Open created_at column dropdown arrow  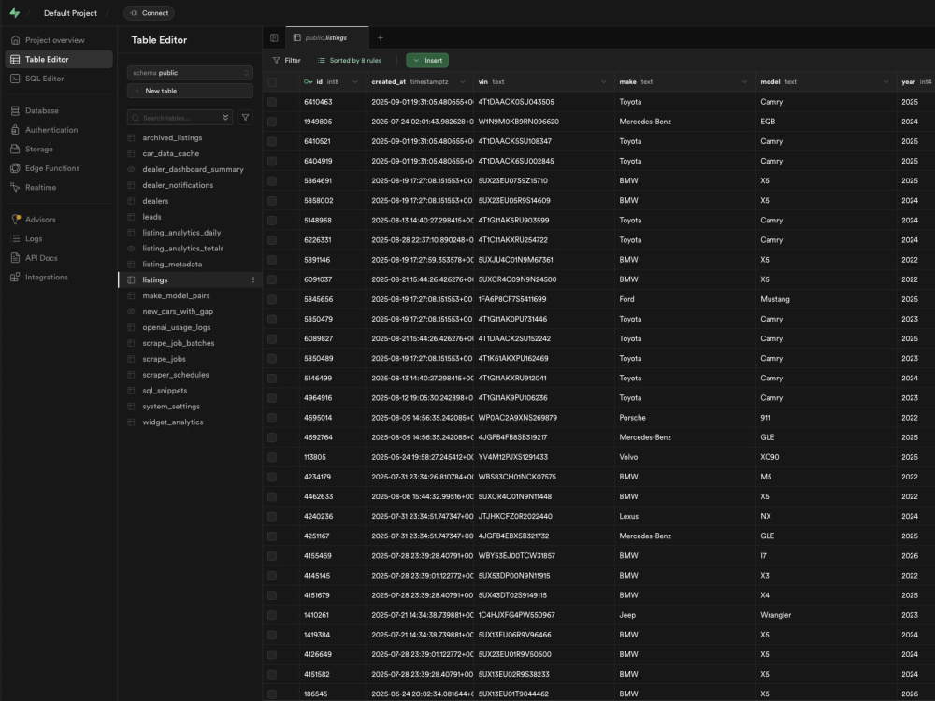pyautogui.click(x=462, y=82)
